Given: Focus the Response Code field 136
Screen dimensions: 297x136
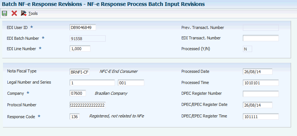Looking at the screenshot, I should [75, 116].
